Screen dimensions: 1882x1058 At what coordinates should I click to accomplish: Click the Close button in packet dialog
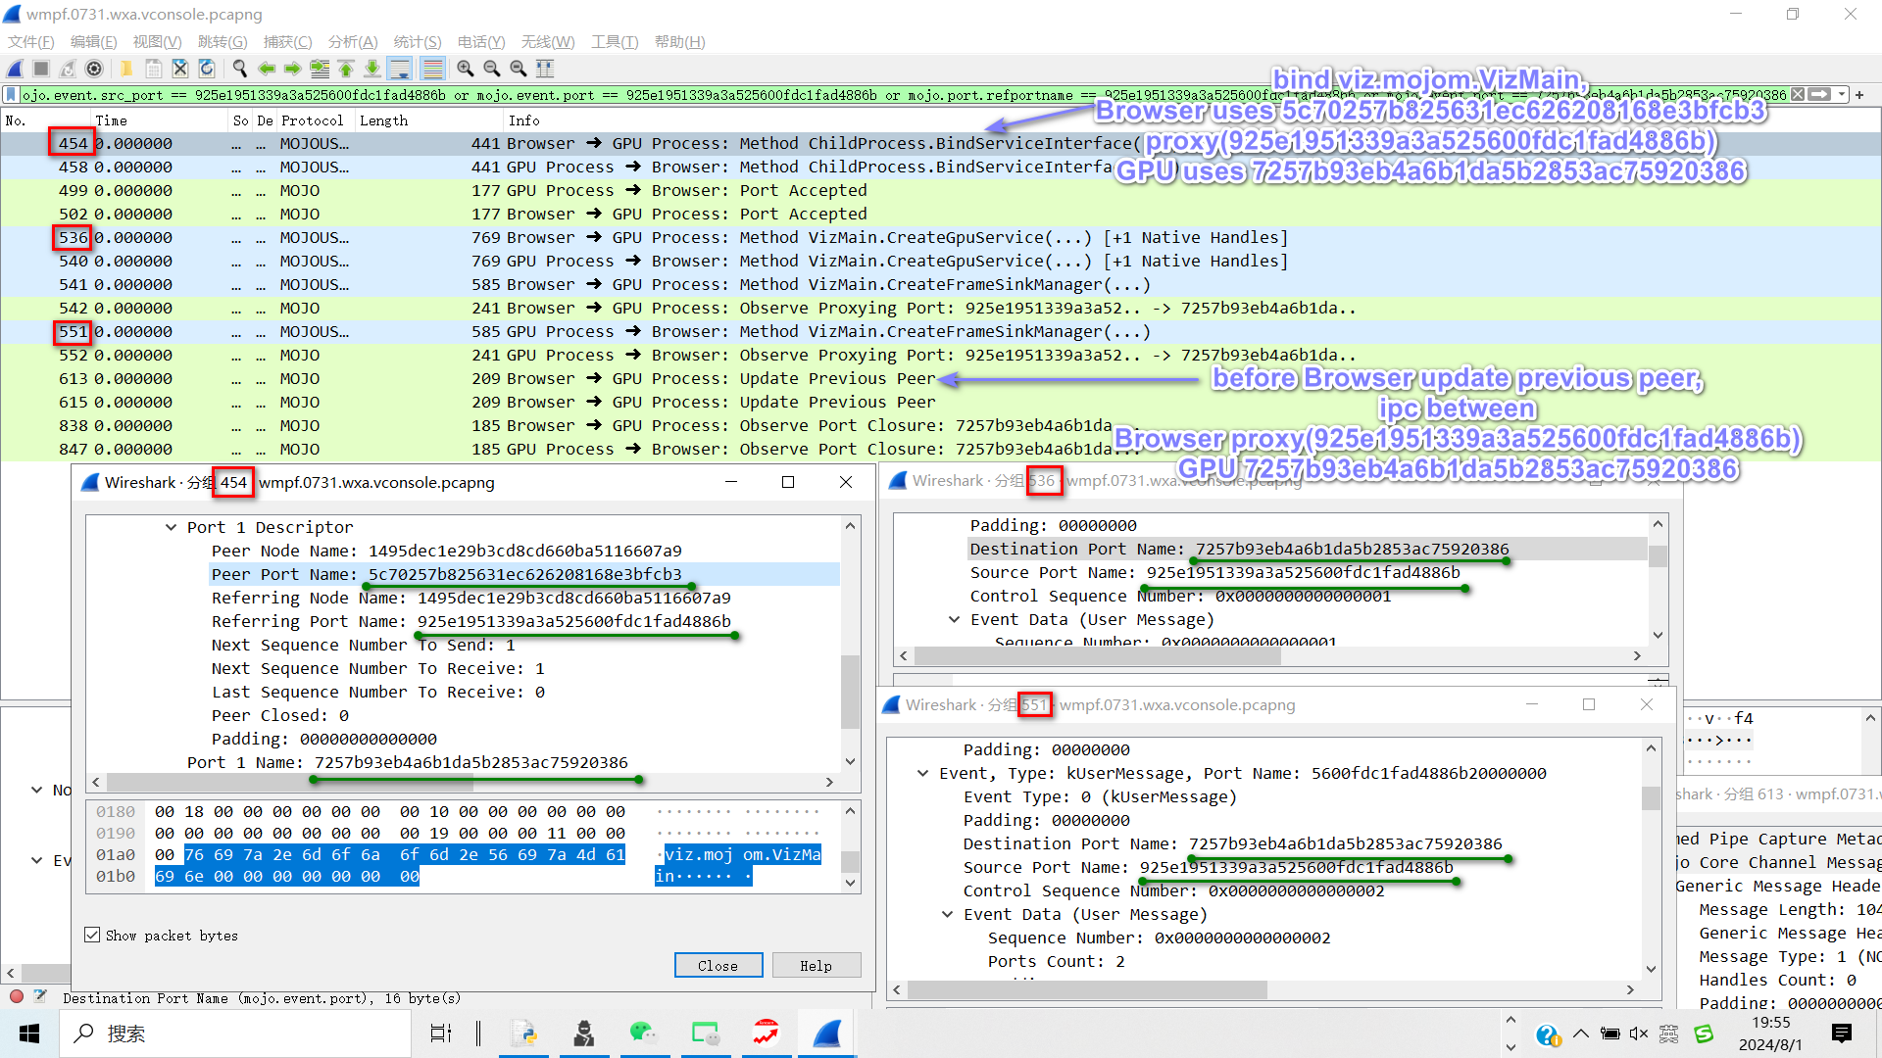[718, 965]
